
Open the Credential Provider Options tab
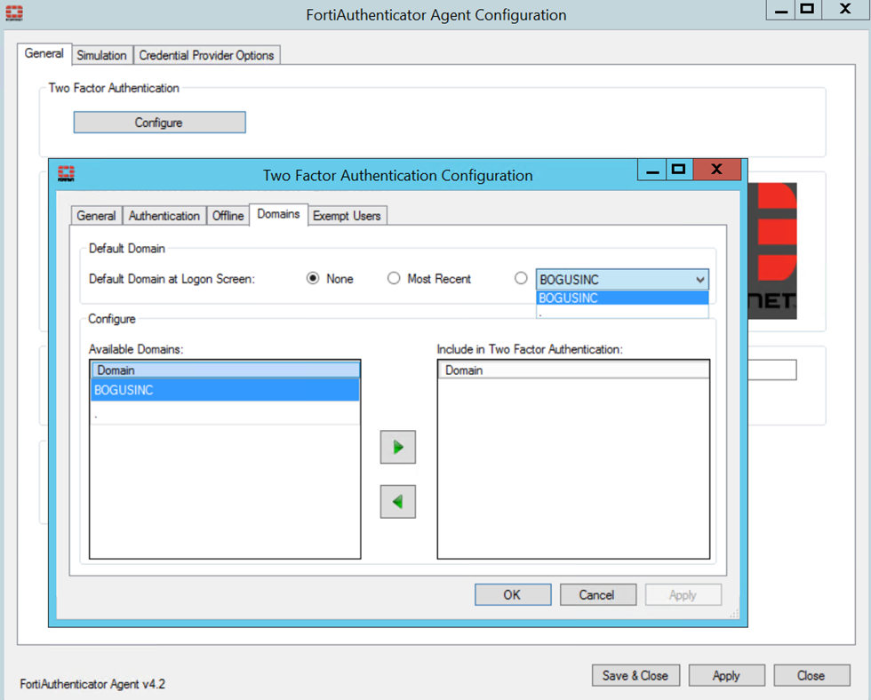tap(206, 55)
